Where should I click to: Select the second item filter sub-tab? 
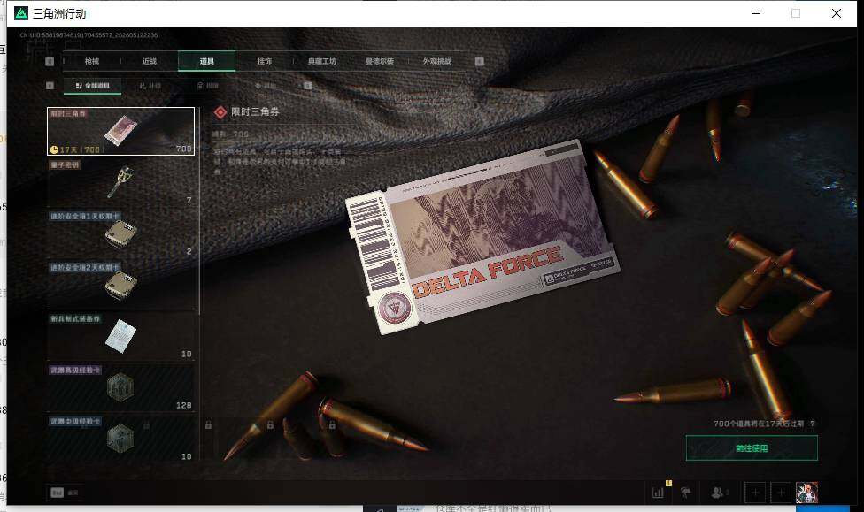click(150, 86)
